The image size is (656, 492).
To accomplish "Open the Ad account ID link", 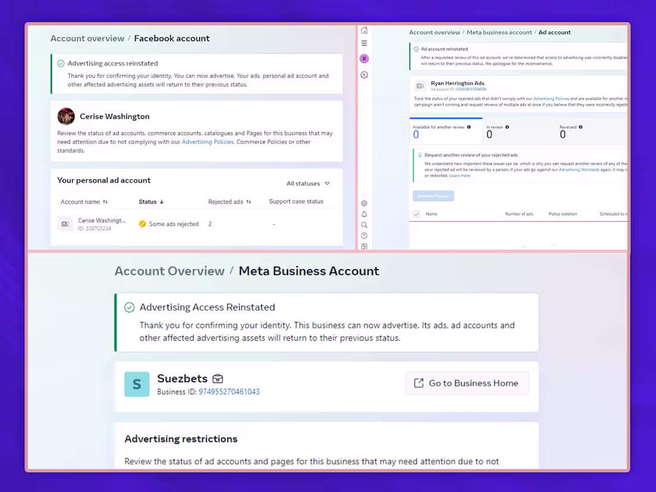I will 471,89.
